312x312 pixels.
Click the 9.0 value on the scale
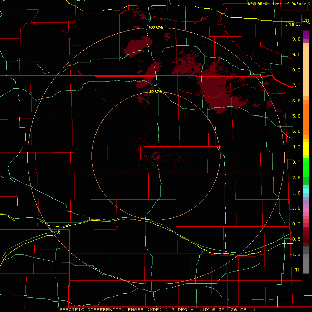(296, 54)
